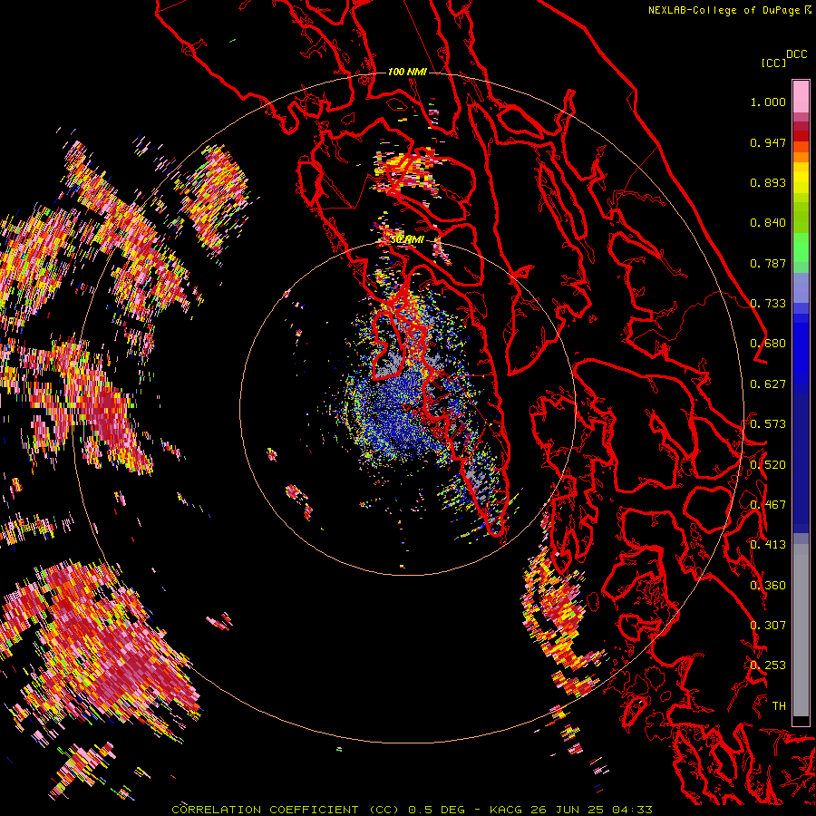Click the 0.573 scale value

[x=768, y=424]
